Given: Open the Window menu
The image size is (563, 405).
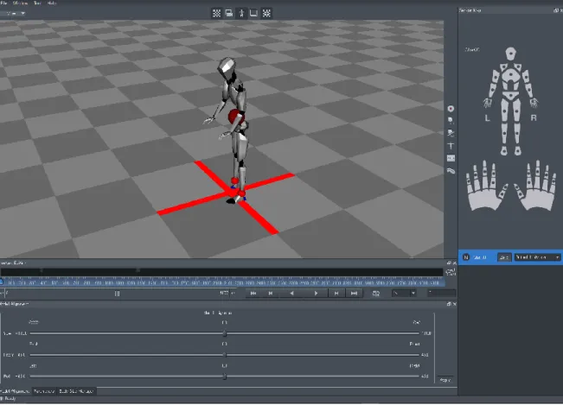Looking at the screenshot, I should (x=20, y=3).
